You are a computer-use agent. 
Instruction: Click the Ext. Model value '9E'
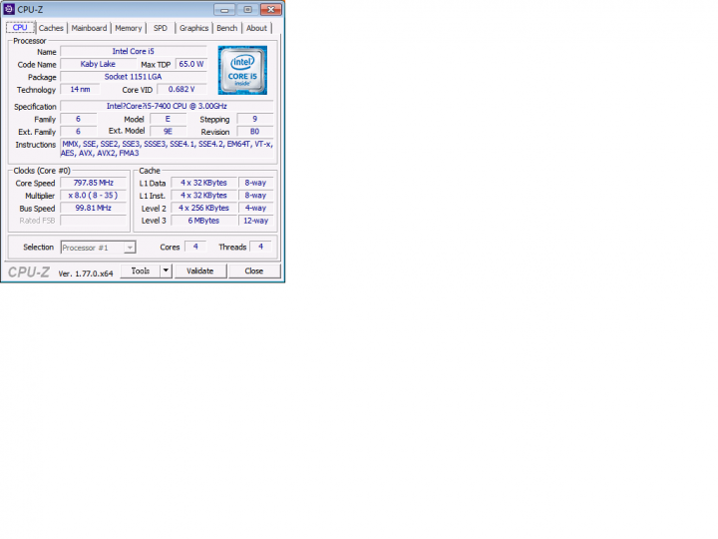(169, 132)
